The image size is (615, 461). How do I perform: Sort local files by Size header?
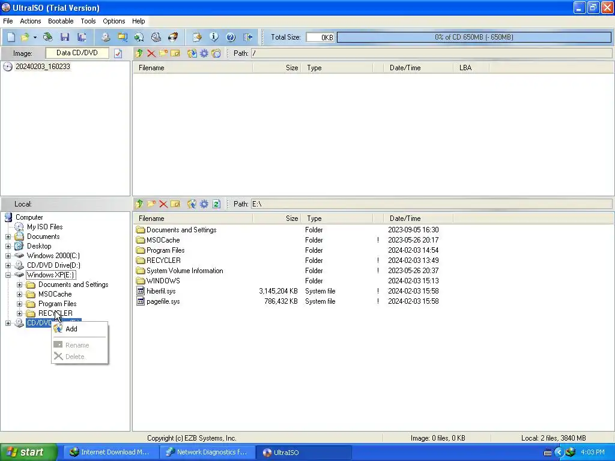click(x=277, y=218)
